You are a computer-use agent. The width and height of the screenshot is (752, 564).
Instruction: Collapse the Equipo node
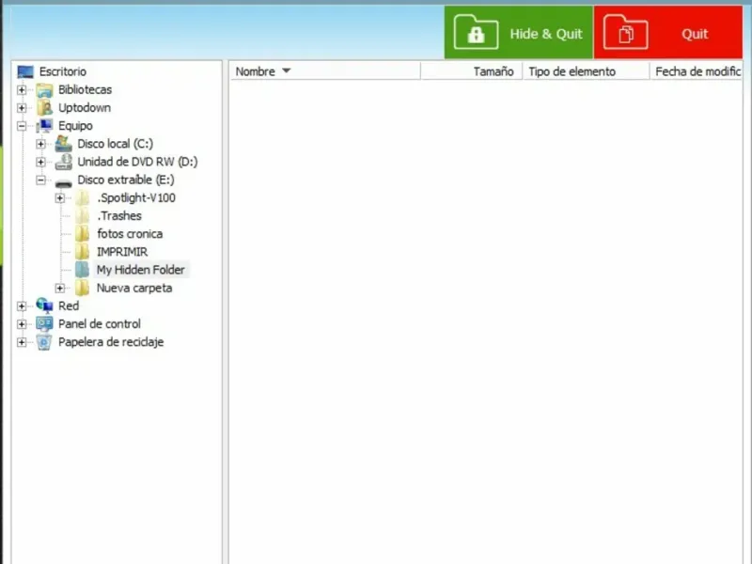coord(22,126)
